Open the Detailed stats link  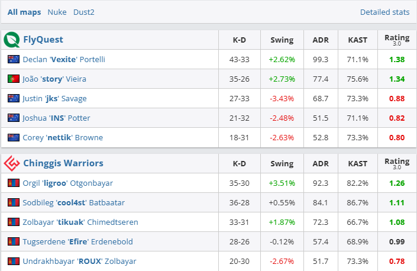(384, 12)
